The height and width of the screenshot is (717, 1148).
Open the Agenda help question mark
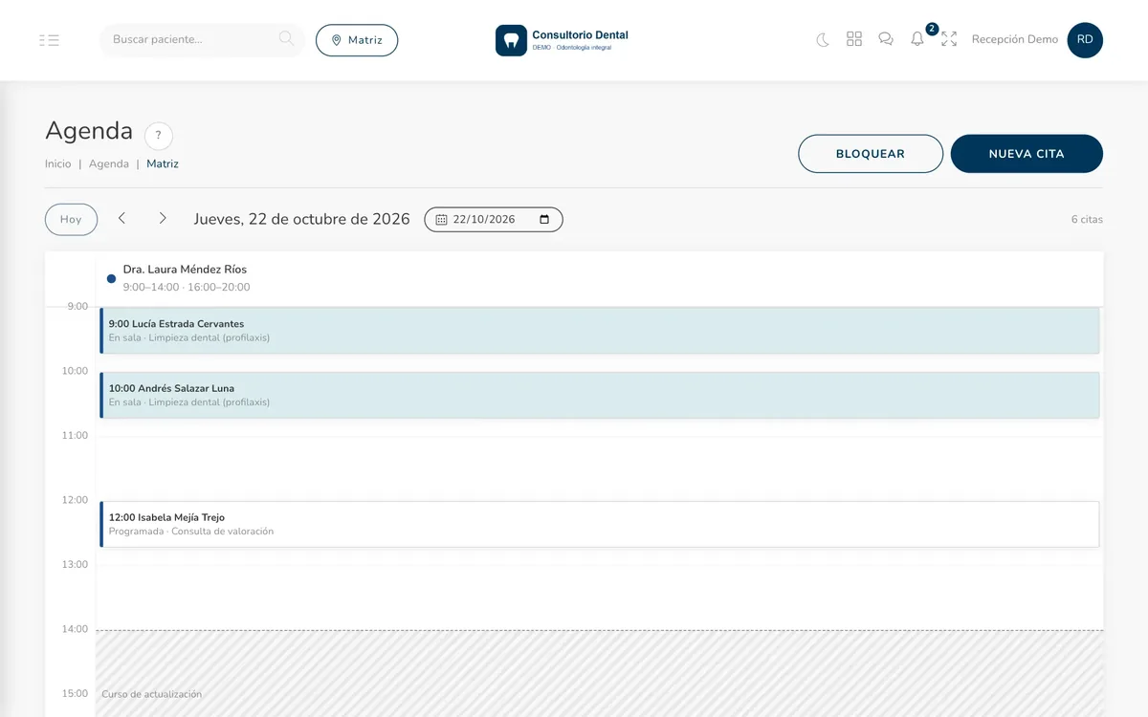pyautogui.click(x=159, y=136)
